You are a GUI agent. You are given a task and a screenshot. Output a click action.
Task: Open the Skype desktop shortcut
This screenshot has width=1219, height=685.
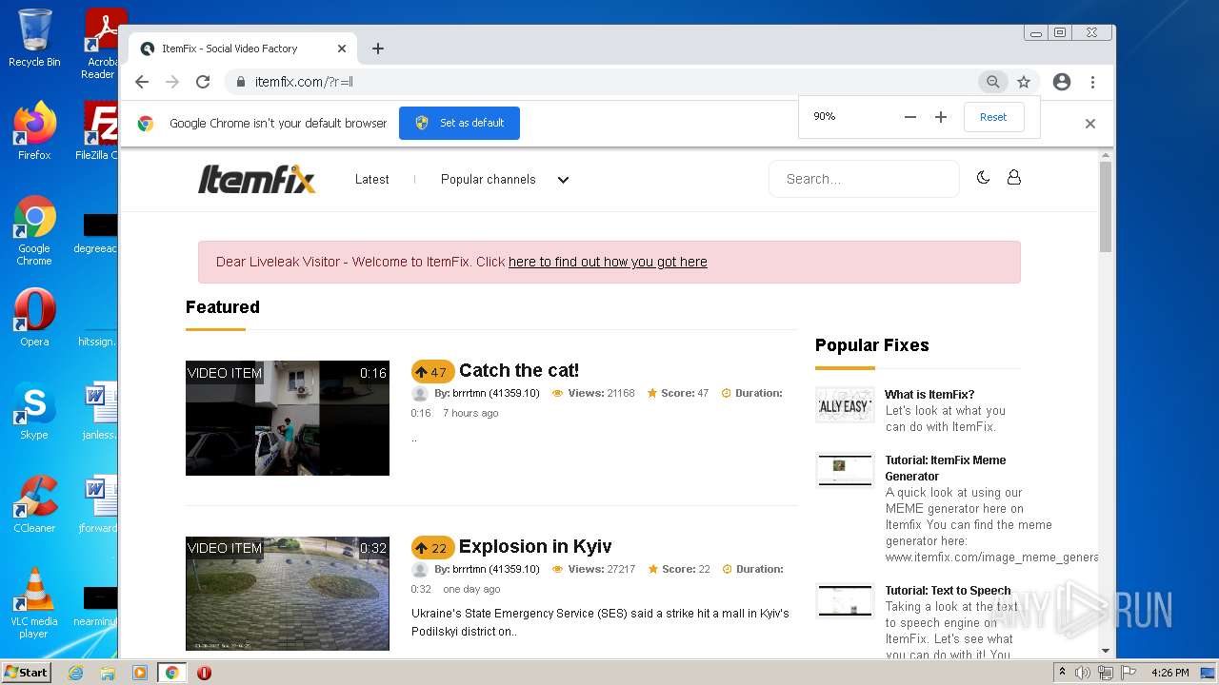(34, 411)
